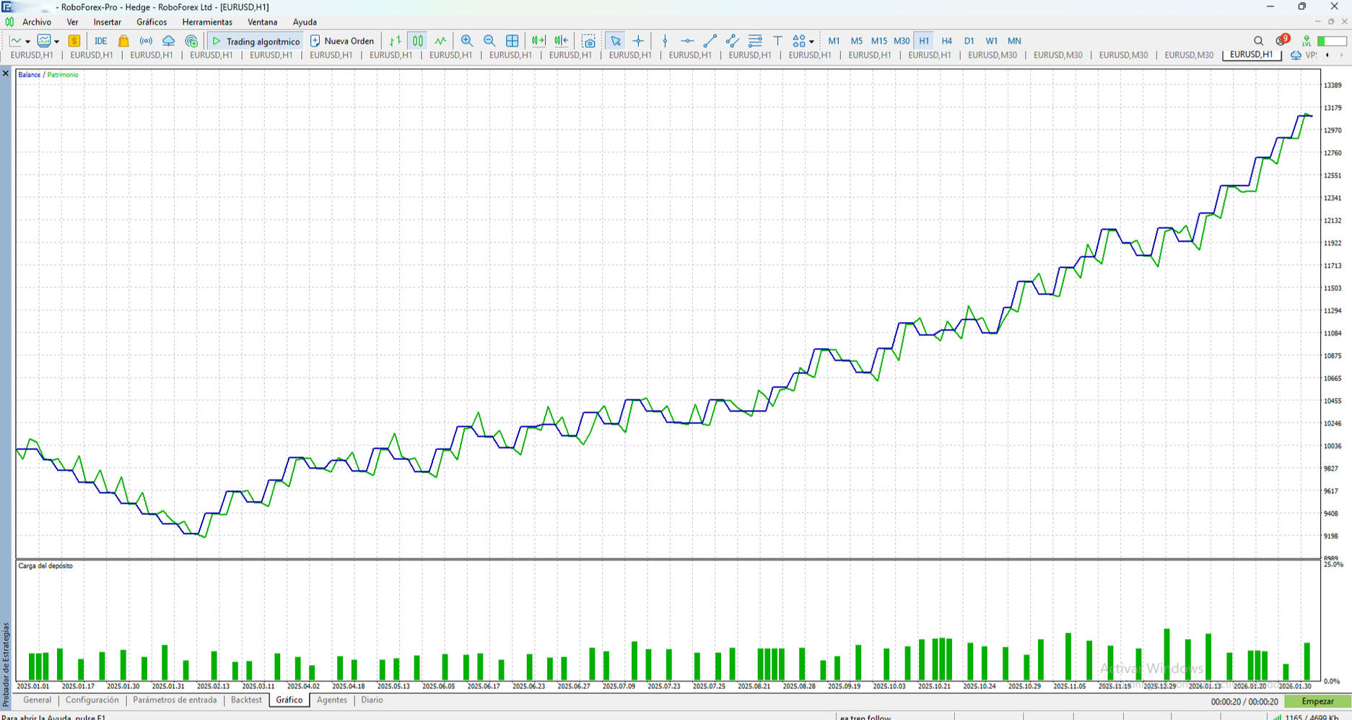Expand the chart type dropdown arrow
The height and width of the screenshot is (720, 1352).
point(27,42)
